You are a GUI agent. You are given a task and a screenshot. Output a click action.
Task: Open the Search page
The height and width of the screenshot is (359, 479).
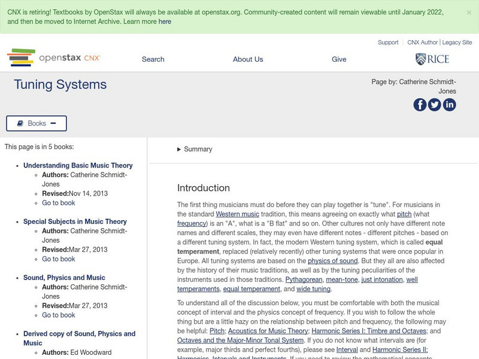pos(153,59)
